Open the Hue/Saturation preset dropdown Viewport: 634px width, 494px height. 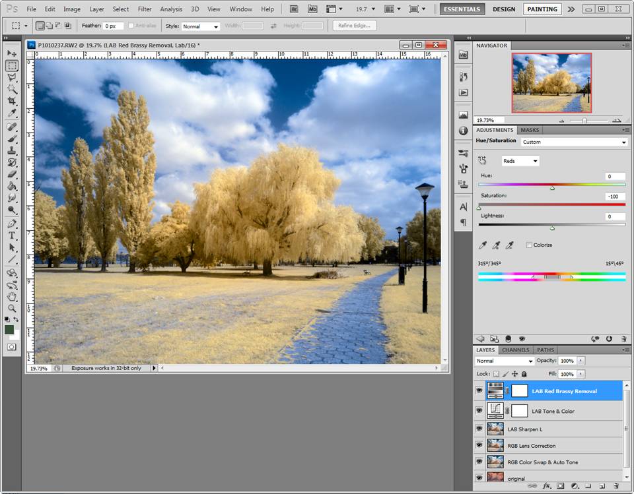pyautogui.click(x=574, y=142)
